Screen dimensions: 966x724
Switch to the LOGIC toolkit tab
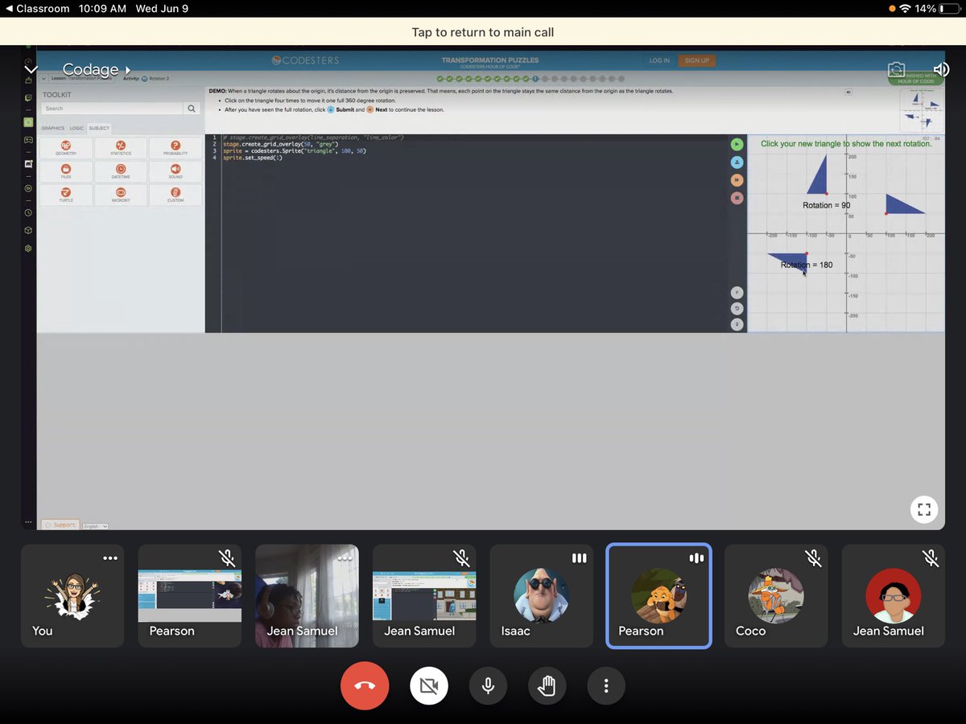[76, 128]
